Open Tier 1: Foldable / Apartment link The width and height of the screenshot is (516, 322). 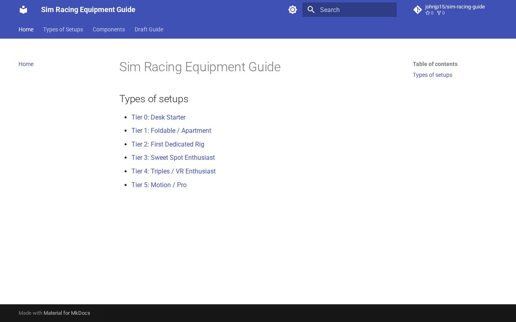click(x=171, y=130)
